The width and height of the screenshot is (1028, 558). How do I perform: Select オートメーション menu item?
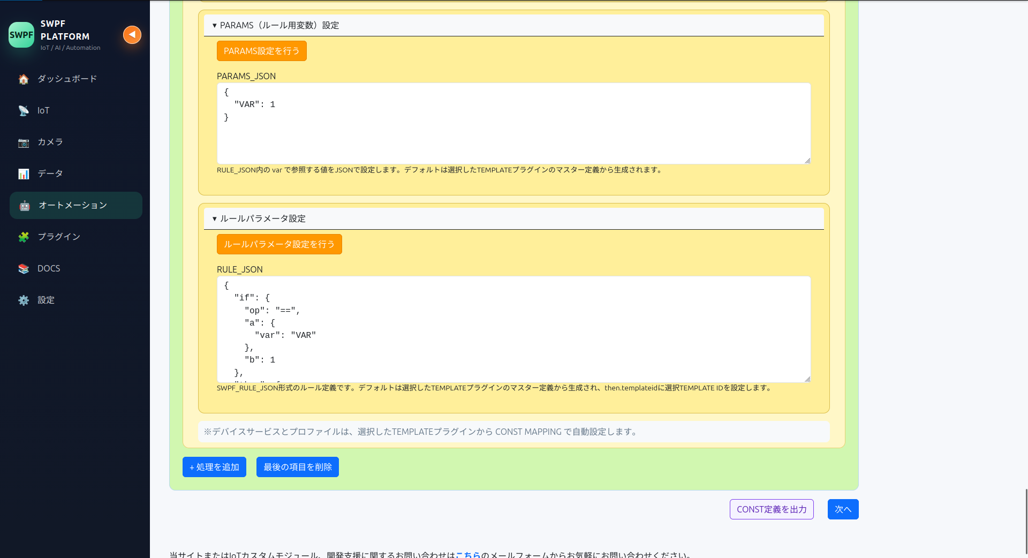[x=76, y=205]
